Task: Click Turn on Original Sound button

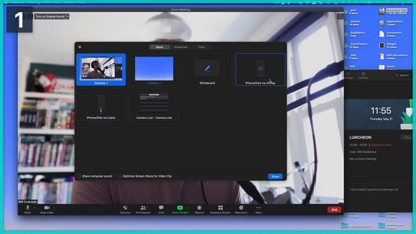Action: click(50, 16)
